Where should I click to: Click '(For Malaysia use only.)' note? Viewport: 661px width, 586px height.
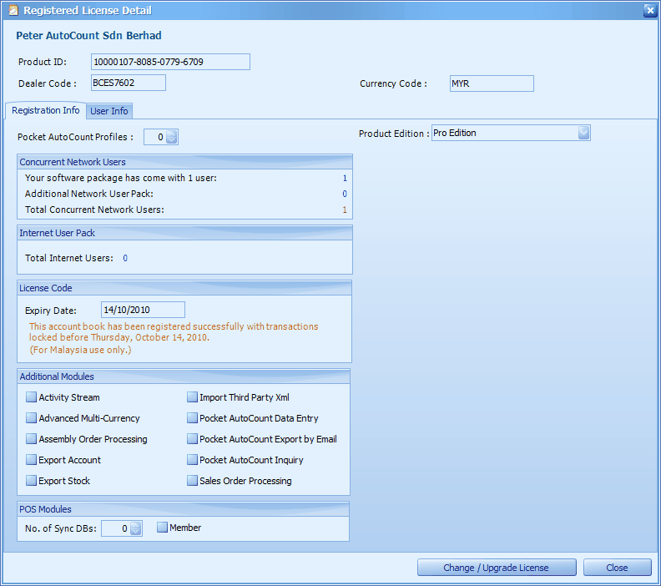point(80,350)
